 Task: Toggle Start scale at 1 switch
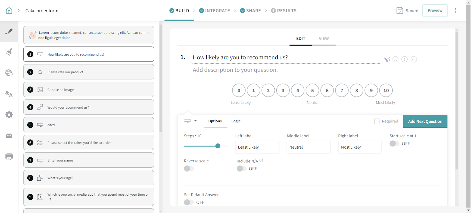coord(394,144)
